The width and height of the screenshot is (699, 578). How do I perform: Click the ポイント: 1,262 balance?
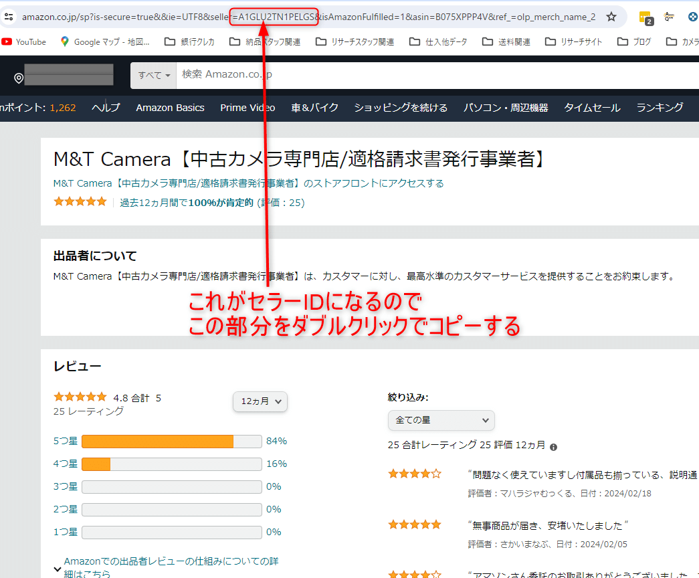38,108
